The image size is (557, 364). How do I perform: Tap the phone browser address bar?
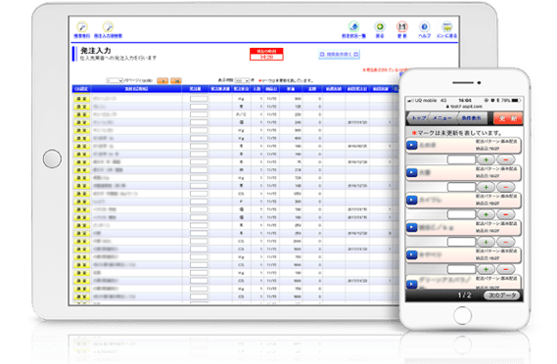(x=464, y=107)
